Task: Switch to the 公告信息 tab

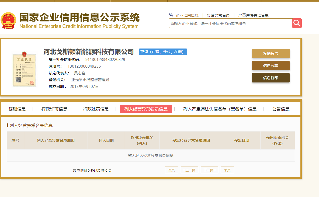Action: [x=281, y=109]
